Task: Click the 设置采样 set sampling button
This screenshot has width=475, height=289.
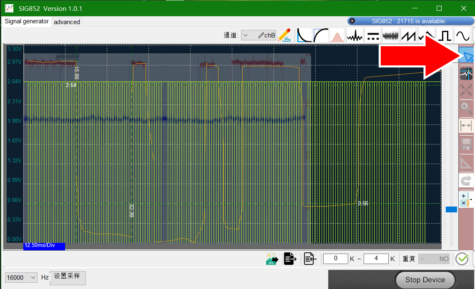Action: (68, 278)
